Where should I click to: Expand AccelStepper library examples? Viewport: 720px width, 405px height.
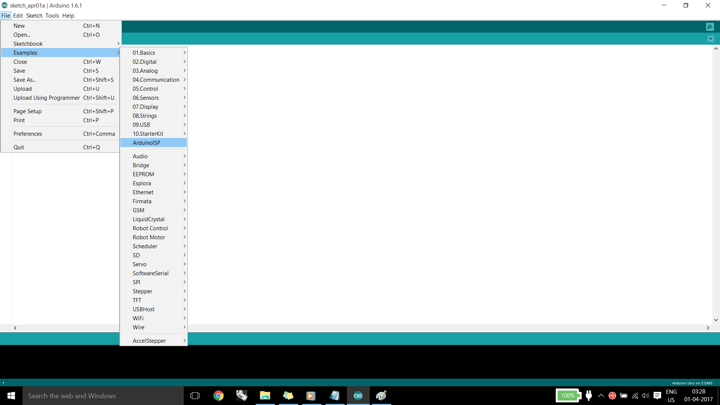(154, 341)
